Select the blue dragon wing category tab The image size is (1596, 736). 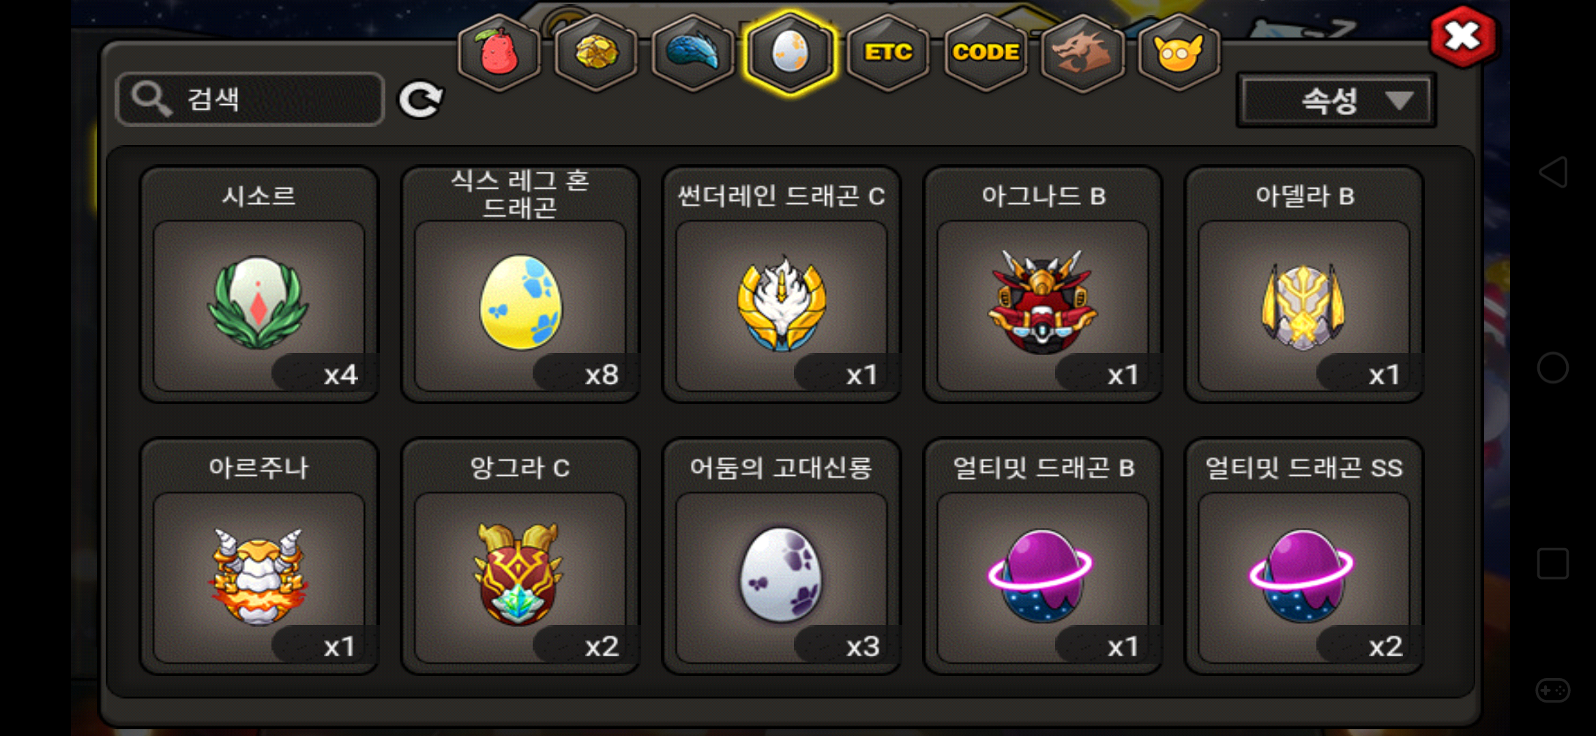[694, 52]
